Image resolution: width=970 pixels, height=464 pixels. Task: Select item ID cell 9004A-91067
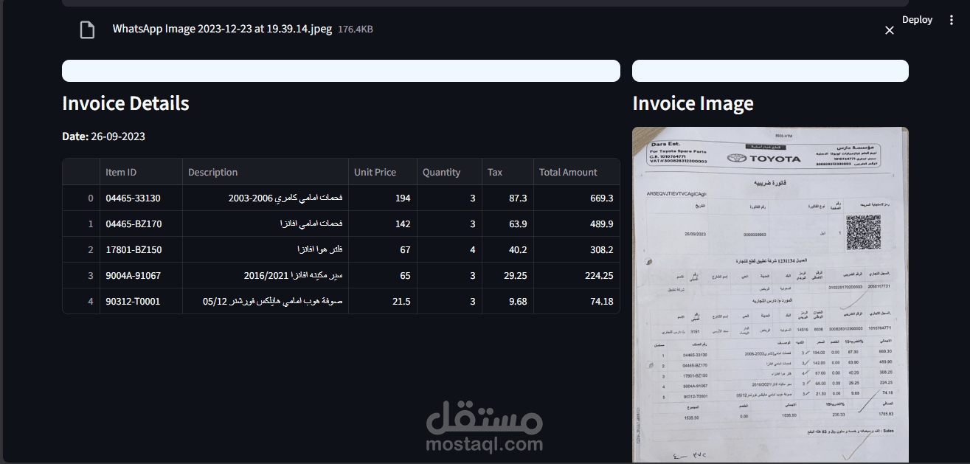click(x=141, y=276)
